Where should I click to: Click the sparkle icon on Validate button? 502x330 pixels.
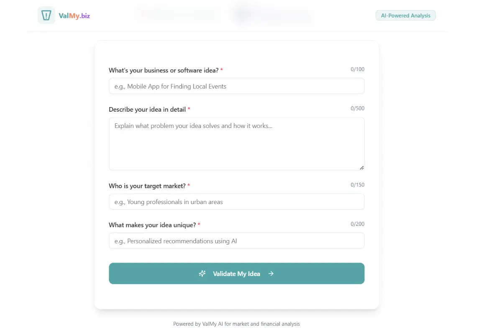202,274
